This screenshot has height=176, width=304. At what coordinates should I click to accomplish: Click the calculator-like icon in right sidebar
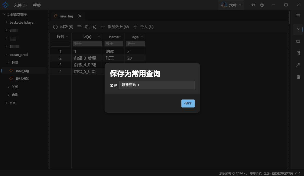[x=298, y=77]
